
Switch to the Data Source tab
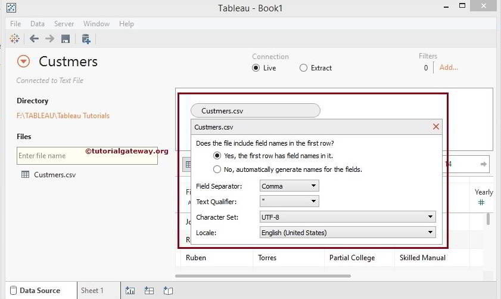click(41, 291)
